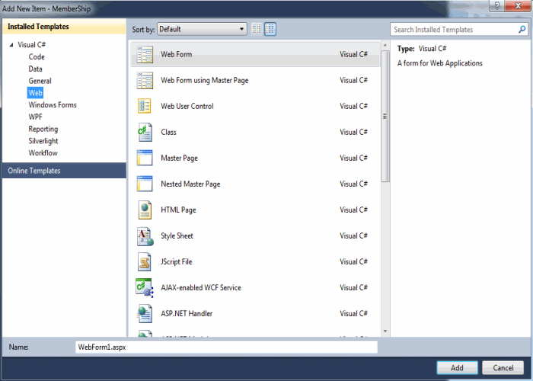This screenshot has width=533, height=381.
Task: Select the Master Page template name
Action: 179,158
